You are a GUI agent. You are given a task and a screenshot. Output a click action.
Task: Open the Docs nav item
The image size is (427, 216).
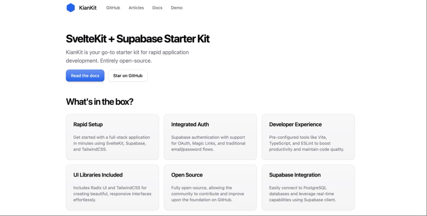tap(157, 8)
